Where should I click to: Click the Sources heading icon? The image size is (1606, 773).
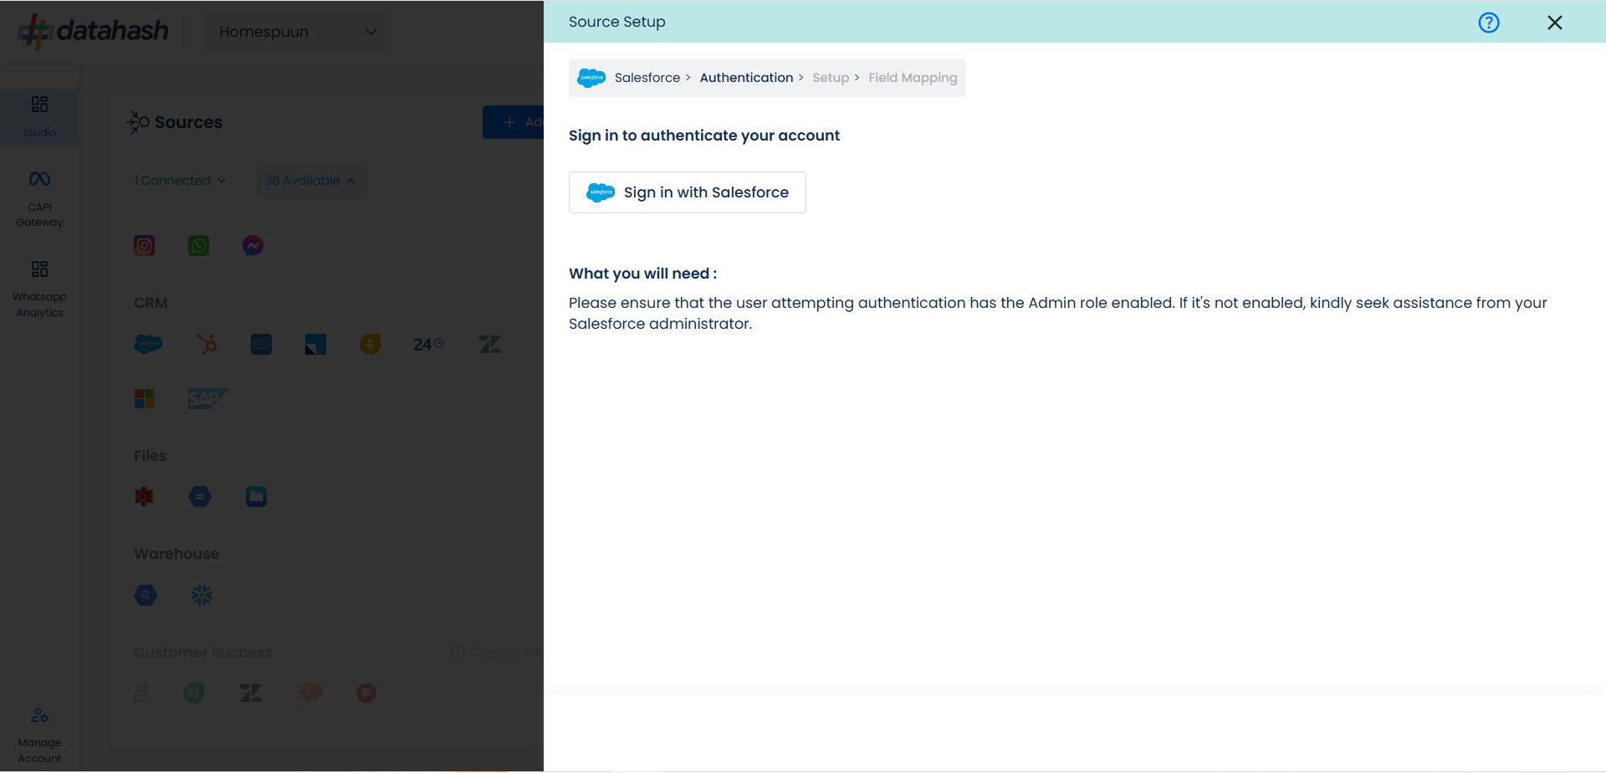click(x=138, y=122)
